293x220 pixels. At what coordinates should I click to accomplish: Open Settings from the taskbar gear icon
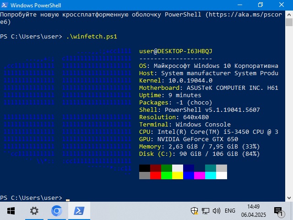[34, 211]
